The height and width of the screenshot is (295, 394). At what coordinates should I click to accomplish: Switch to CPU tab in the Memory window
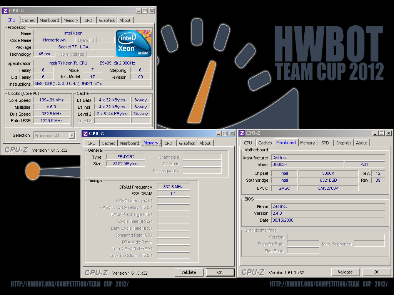(x=91, y=143)
